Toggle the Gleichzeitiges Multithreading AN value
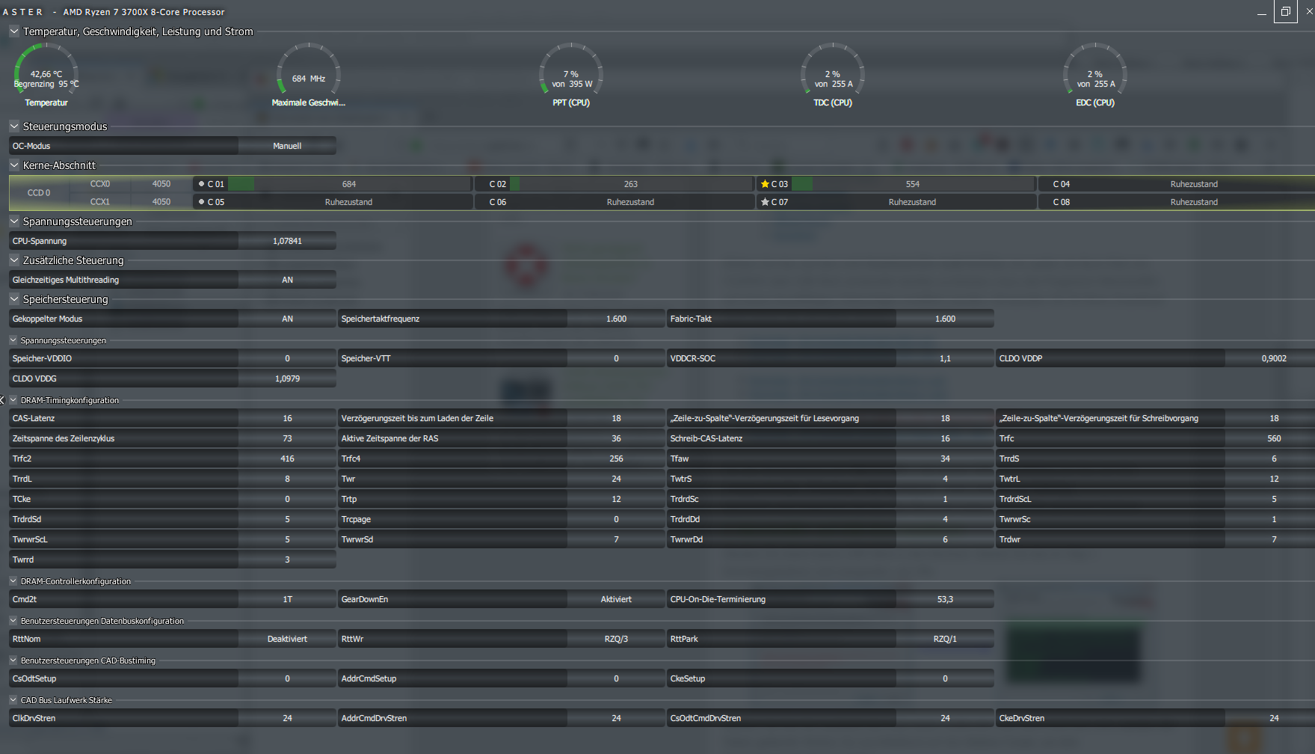Screen dimensions: 1315x754 click(x=287, y=280)
